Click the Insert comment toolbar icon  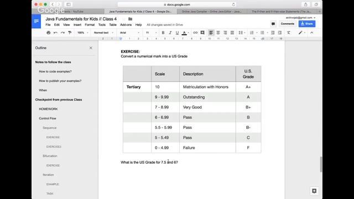[x=202, y=33]
